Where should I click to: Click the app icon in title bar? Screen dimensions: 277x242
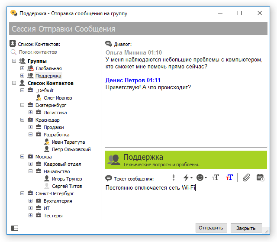[14, 13]
